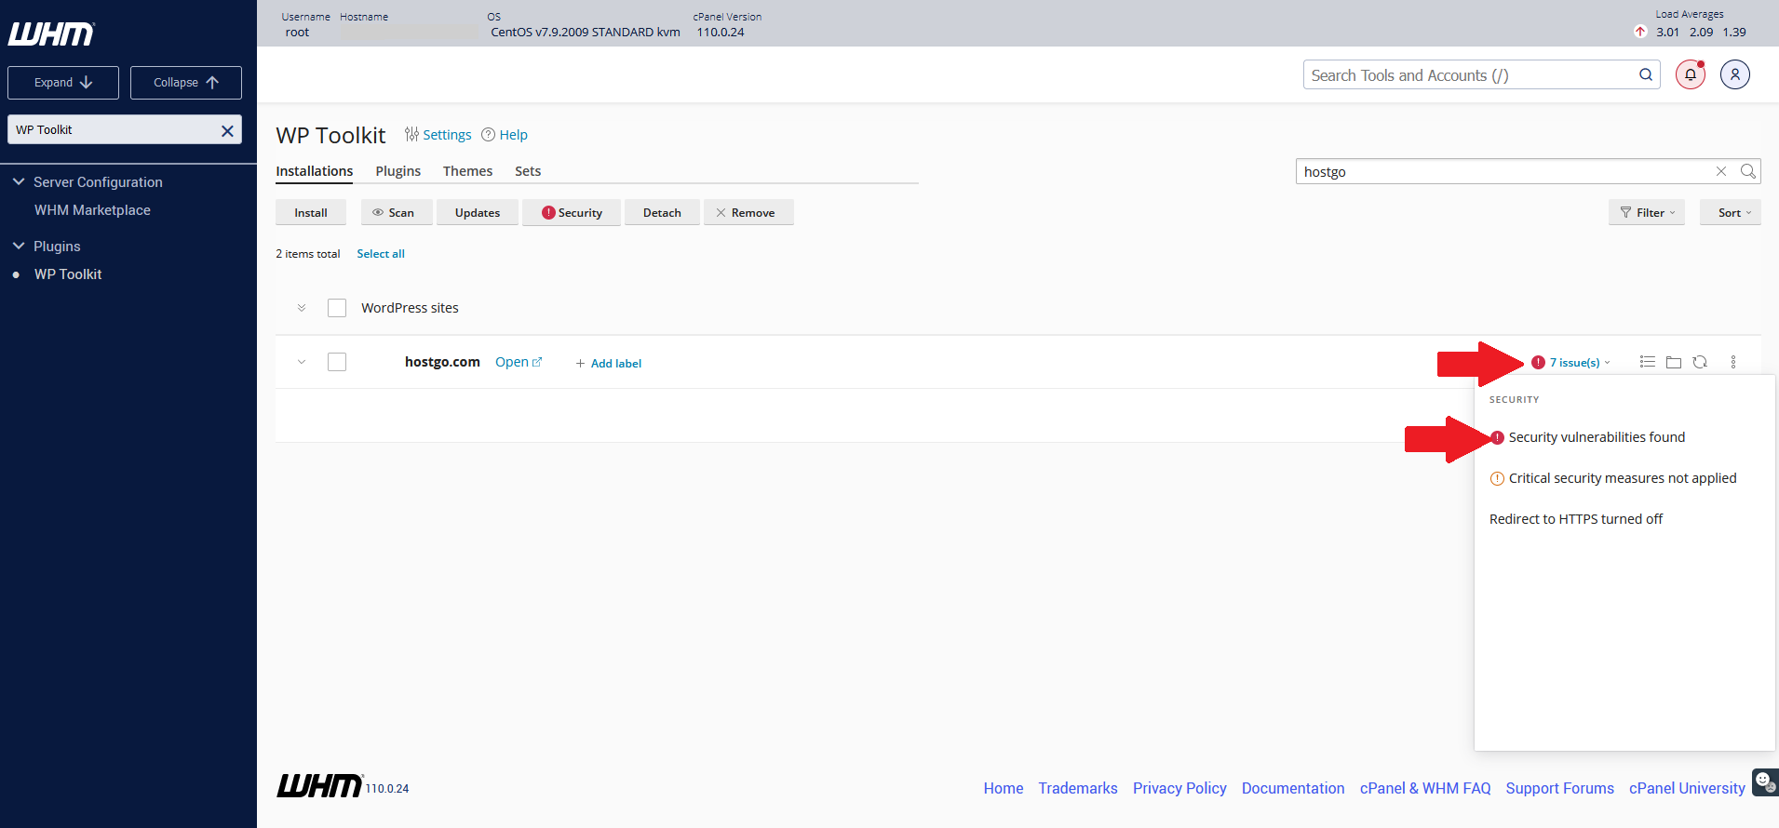Collapse the Plugins sidebar section

19,247
